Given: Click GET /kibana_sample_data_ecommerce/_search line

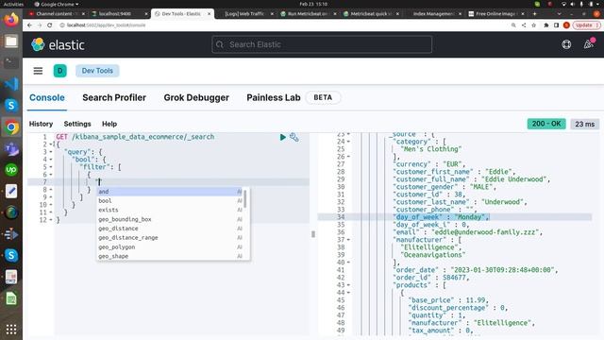Looking at the screenshot, I should [x=135, y=137].
